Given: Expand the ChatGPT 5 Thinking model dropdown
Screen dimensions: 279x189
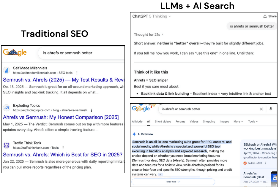Looking at the screenshot, I should pos(152,16).
